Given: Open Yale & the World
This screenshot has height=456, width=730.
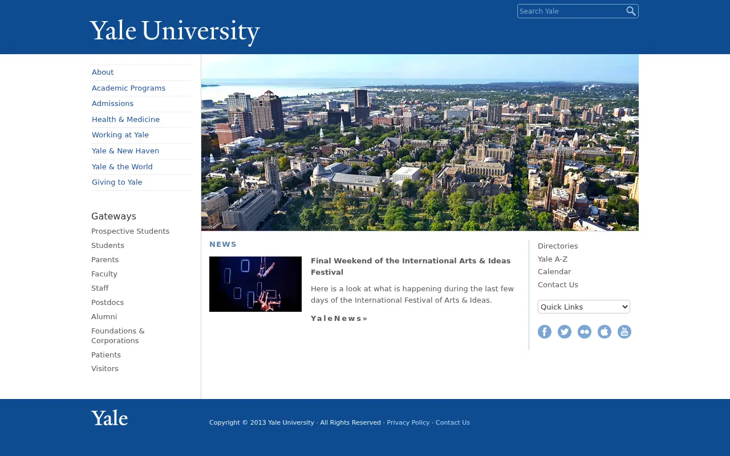Looking at the screenshot, I should (122, 167).
